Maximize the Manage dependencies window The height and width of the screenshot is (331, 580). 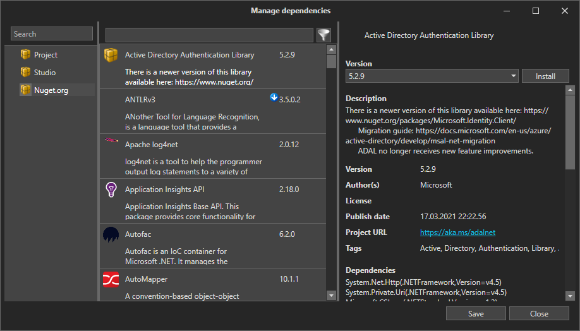536,11
